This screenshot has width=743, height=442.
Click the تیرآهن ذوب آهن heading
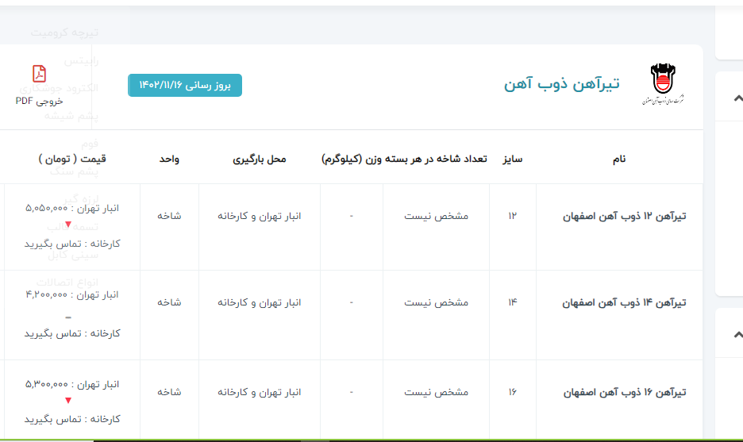click(561, 84)
